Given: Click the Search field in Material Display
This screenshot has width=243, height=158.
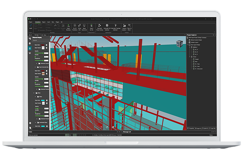Looking at the screenshot, I should coord(41,41).
